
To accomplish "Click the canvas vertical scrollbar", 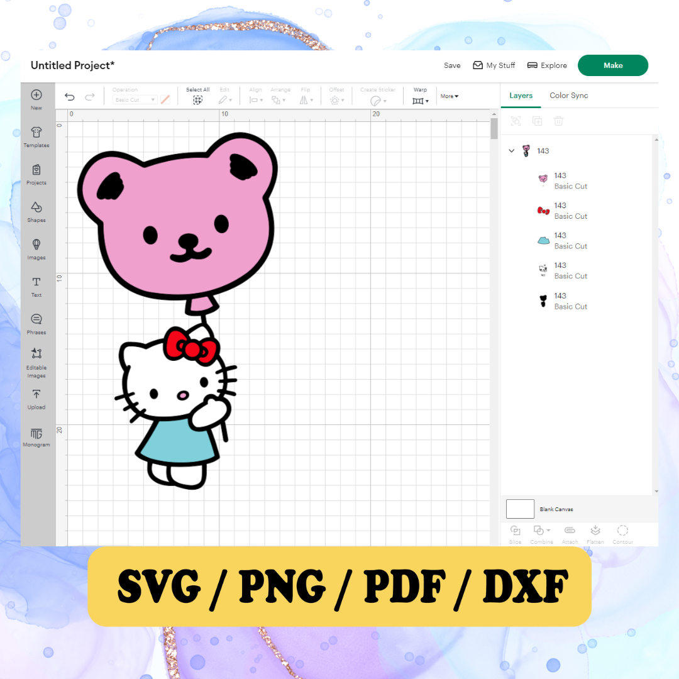I will point(494,128).
